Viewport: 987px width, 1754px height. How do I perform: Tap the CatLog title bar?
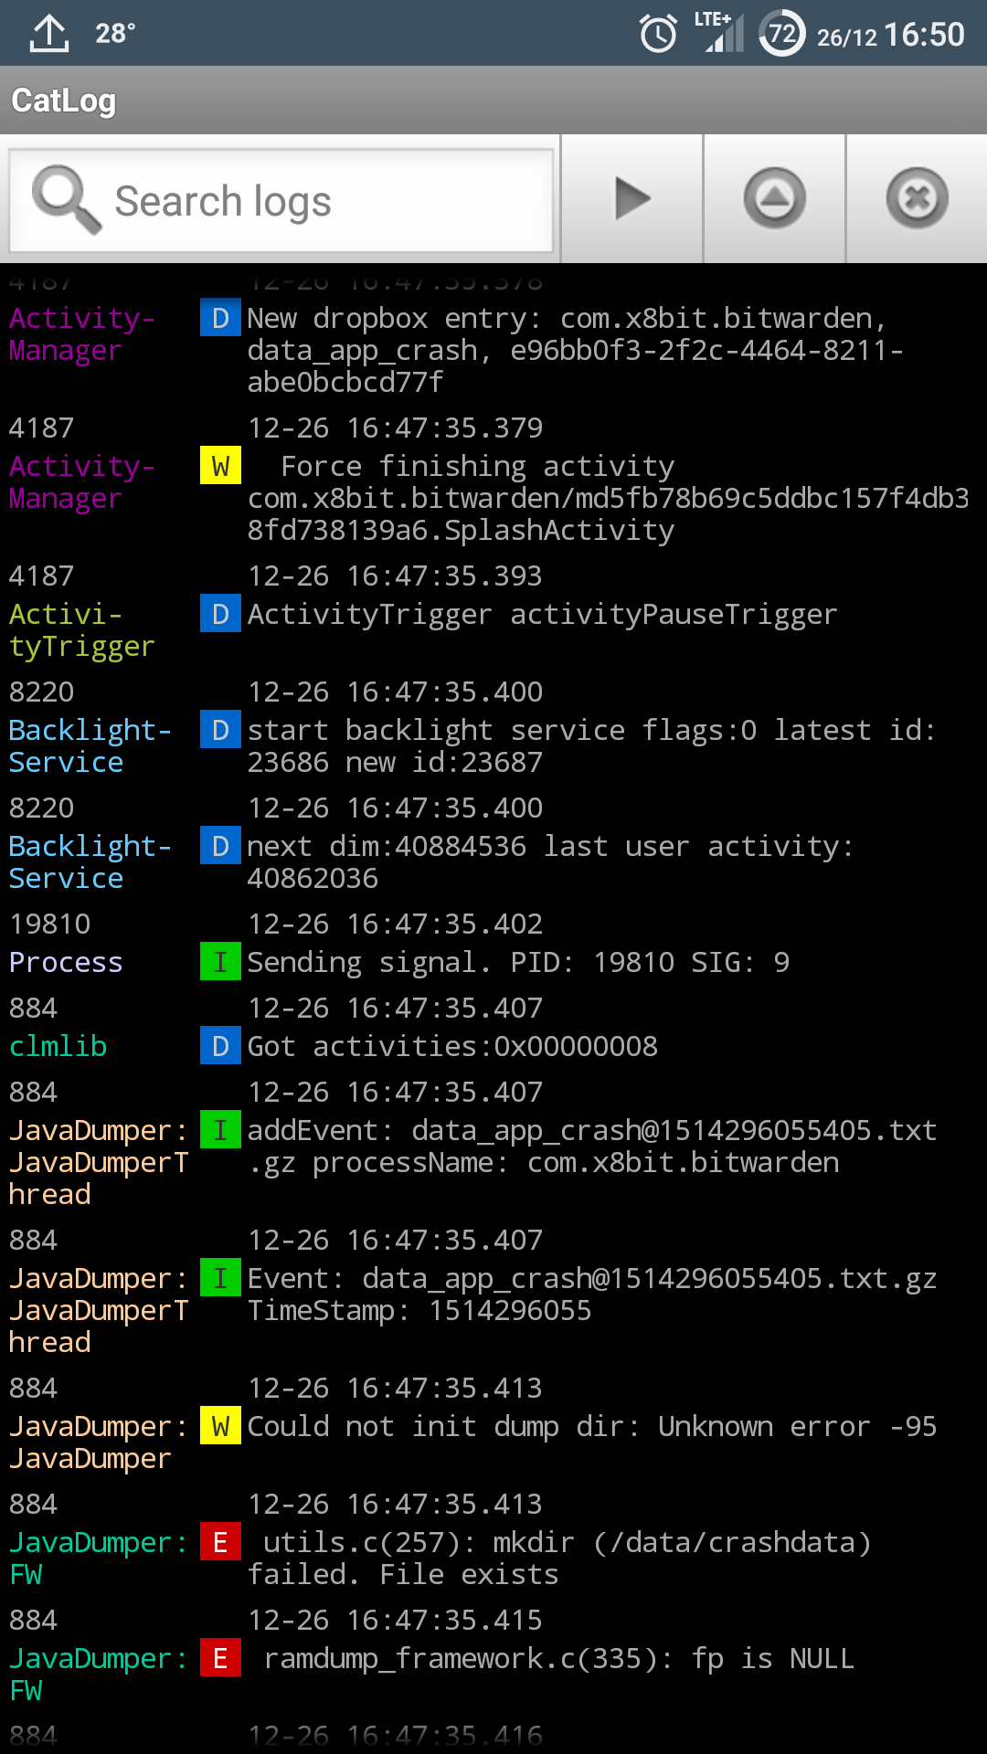[63, 100]
